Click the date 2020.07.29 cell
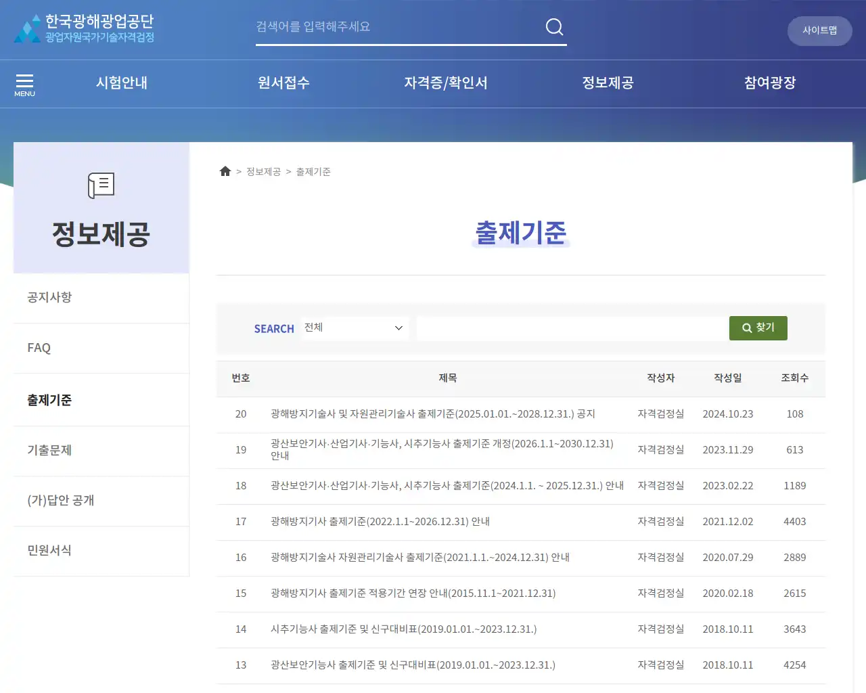 coord(728,558)
